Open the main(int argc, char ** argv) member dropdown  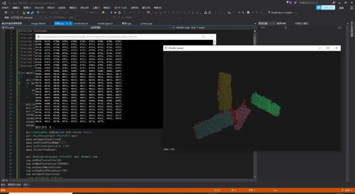coord(214,27)
